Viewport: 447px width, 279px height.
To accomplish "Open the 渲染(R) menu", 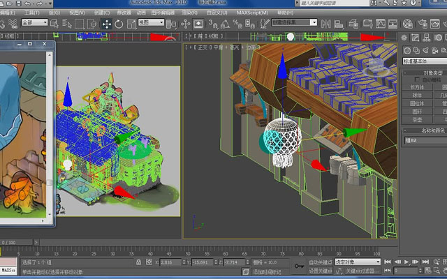I will 189,13.
